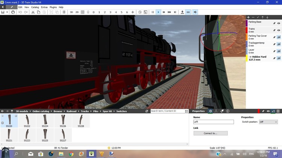Expand the Piko breadcrumb arrow
Screen dimensions: 282x158
click(x=100, y=111)
